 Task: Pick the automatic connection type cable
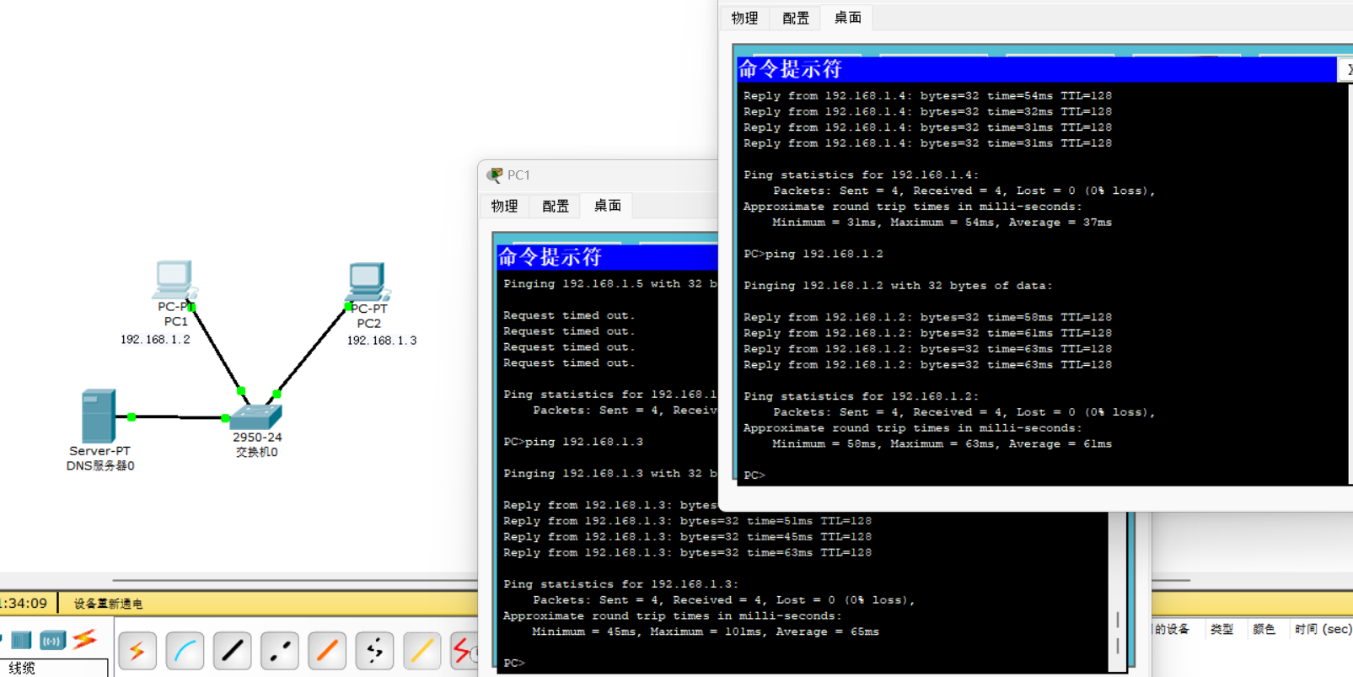click(x=137, y=651)
